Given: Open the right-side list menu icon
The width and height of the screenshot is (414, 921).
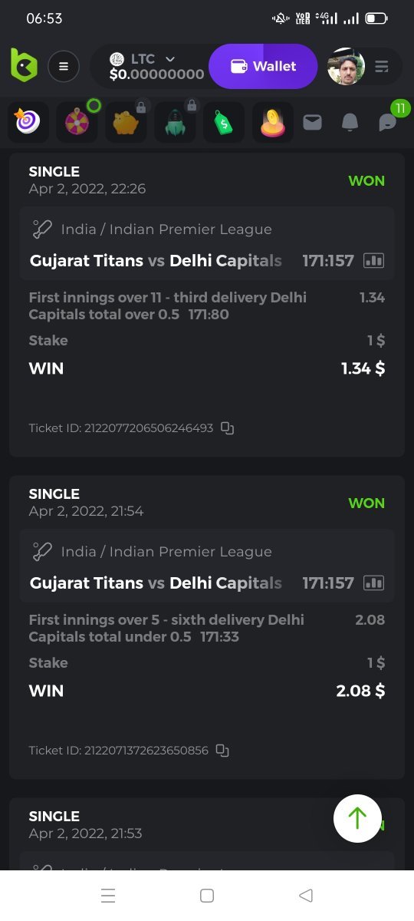Looking at the screenshot, I should 382,67.
